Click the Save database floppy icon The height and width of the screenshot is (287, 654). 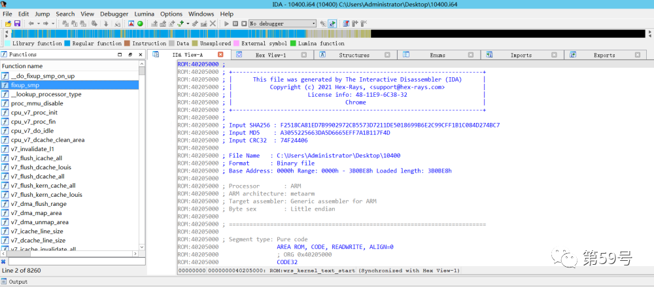17,24
